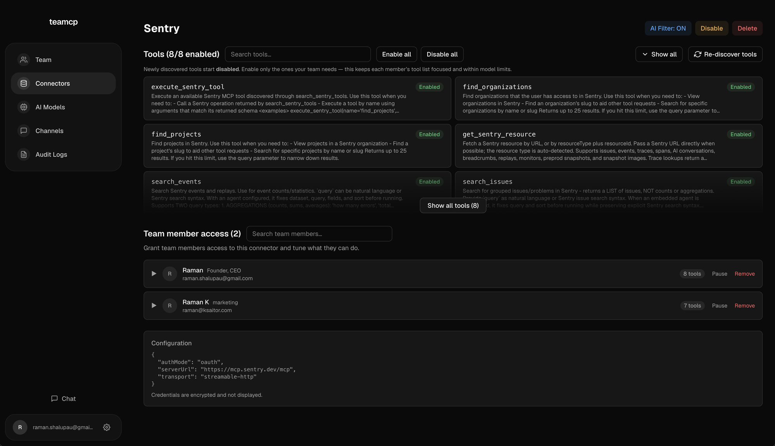Toggle Enabled badge on search_issues

(740, 181)
